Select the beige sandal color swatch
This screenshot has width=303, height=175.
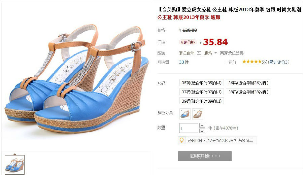click(x=198, y=113)
